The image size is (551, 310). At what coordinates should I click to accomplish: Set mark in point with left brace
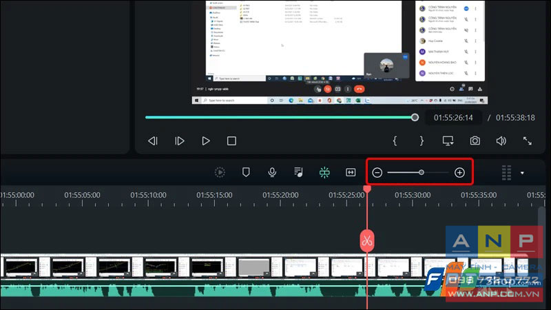click(x=395, y=141)
